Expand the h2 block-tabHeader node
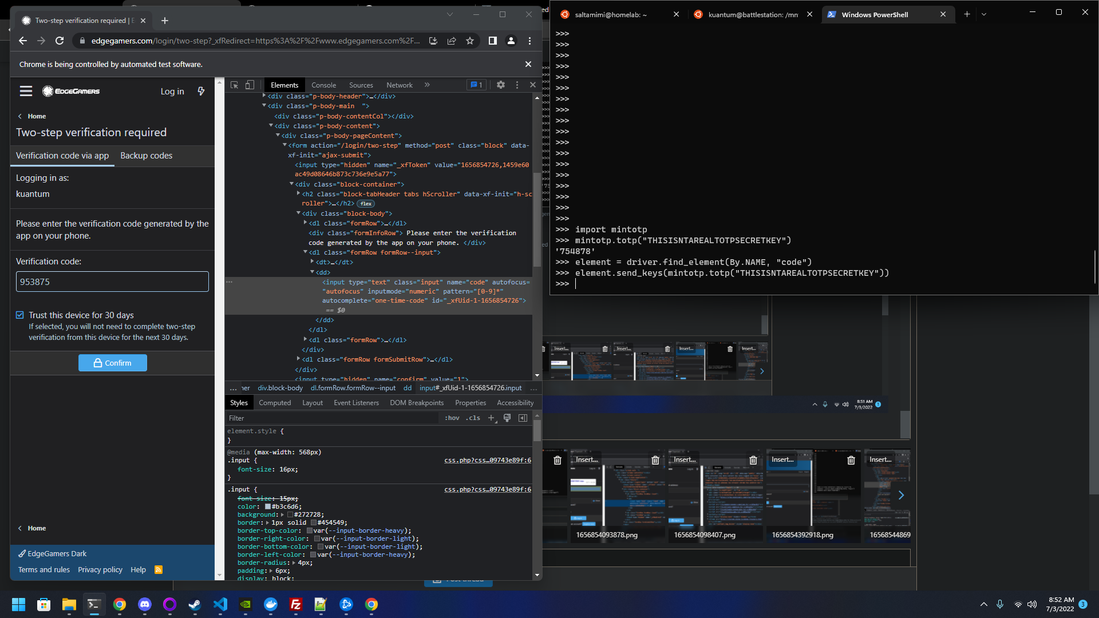 (x=298, y=194)
